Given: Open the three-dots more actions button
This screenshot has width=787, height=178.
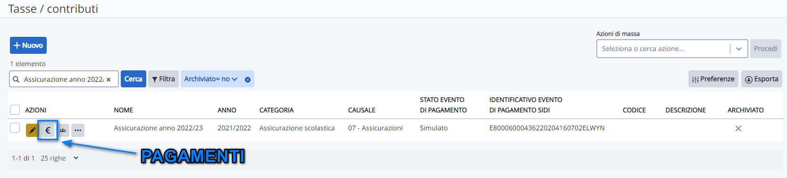Looking at the screenshot, I should click(x=78, y=130).
